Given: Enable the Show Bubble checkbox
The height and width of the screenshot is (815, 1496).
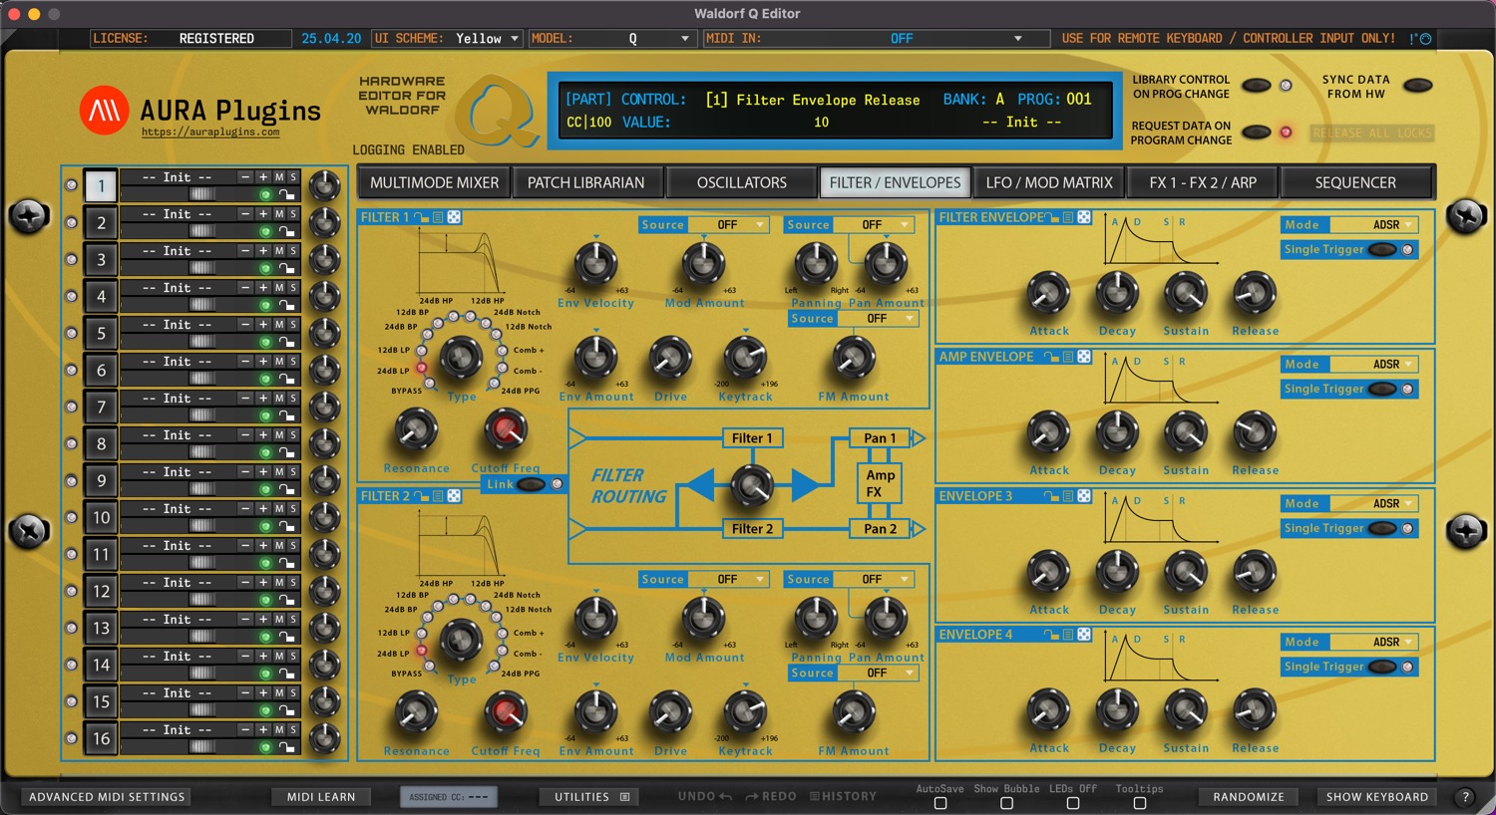Looking at the screenshot, I should [1006, 803].
